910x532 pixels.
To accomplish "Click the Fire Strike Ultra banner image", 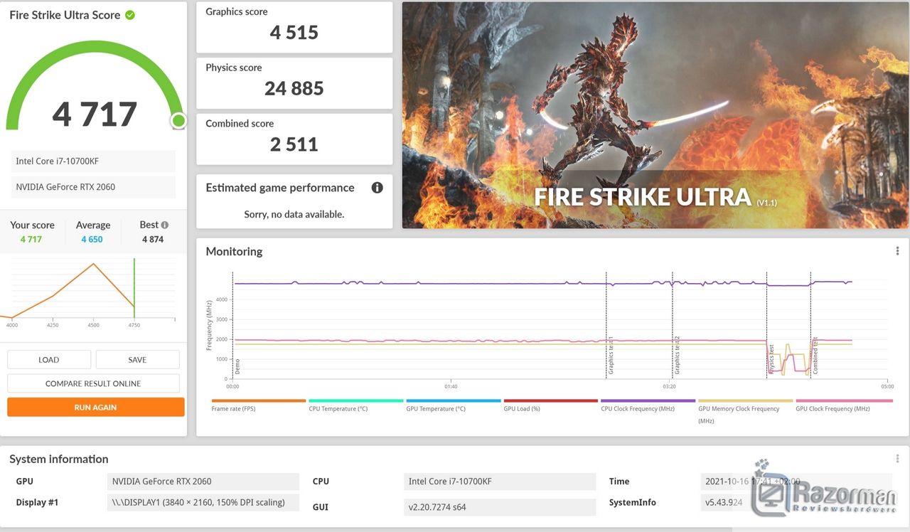I will [655, 115].
